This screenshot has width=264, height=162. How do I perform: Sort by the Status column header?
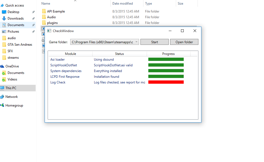pyautogui.click(x=119, y=54)
